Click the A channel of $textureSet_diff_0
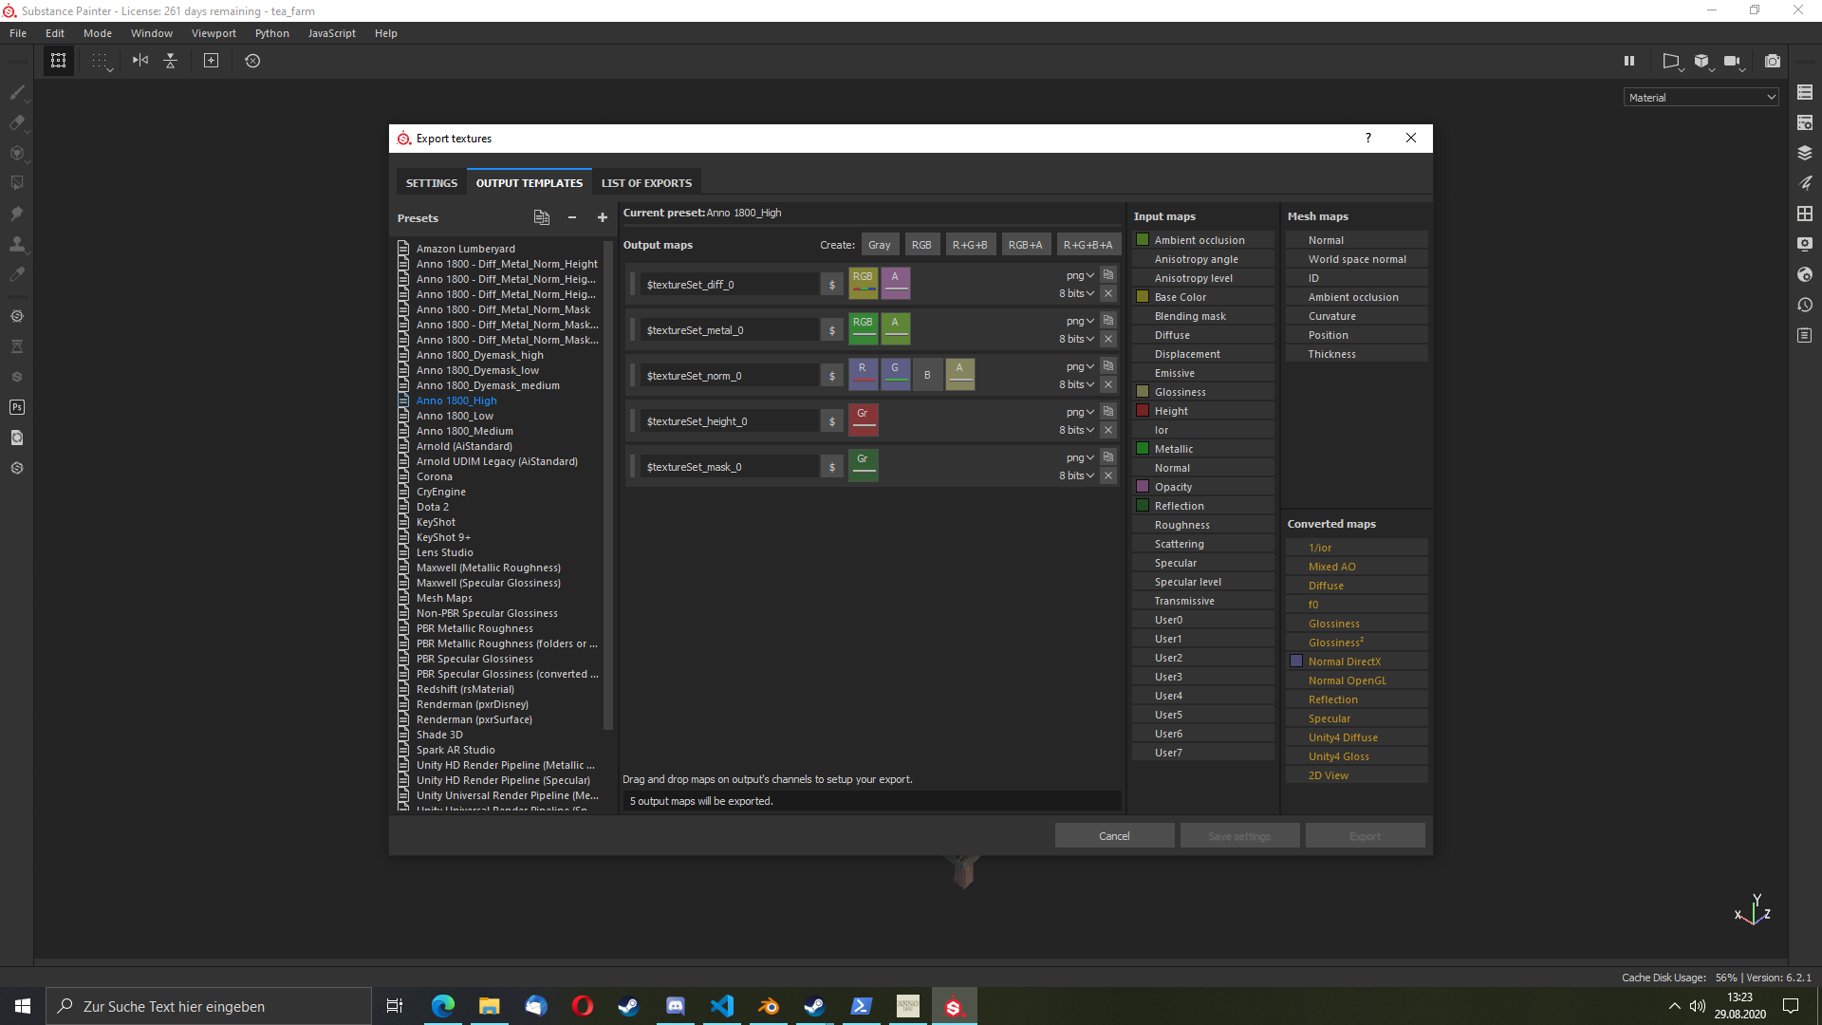This screenshot has height=1025, width=1822. [895, 283]
